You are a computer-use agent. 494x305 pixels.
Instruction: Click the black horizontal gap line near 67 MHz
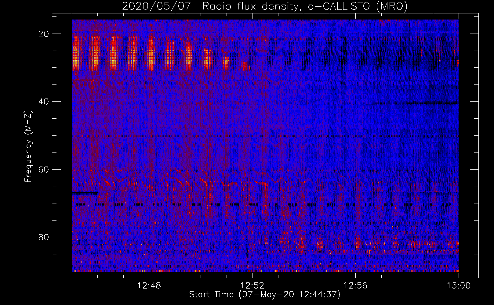(x=85, y=193)
